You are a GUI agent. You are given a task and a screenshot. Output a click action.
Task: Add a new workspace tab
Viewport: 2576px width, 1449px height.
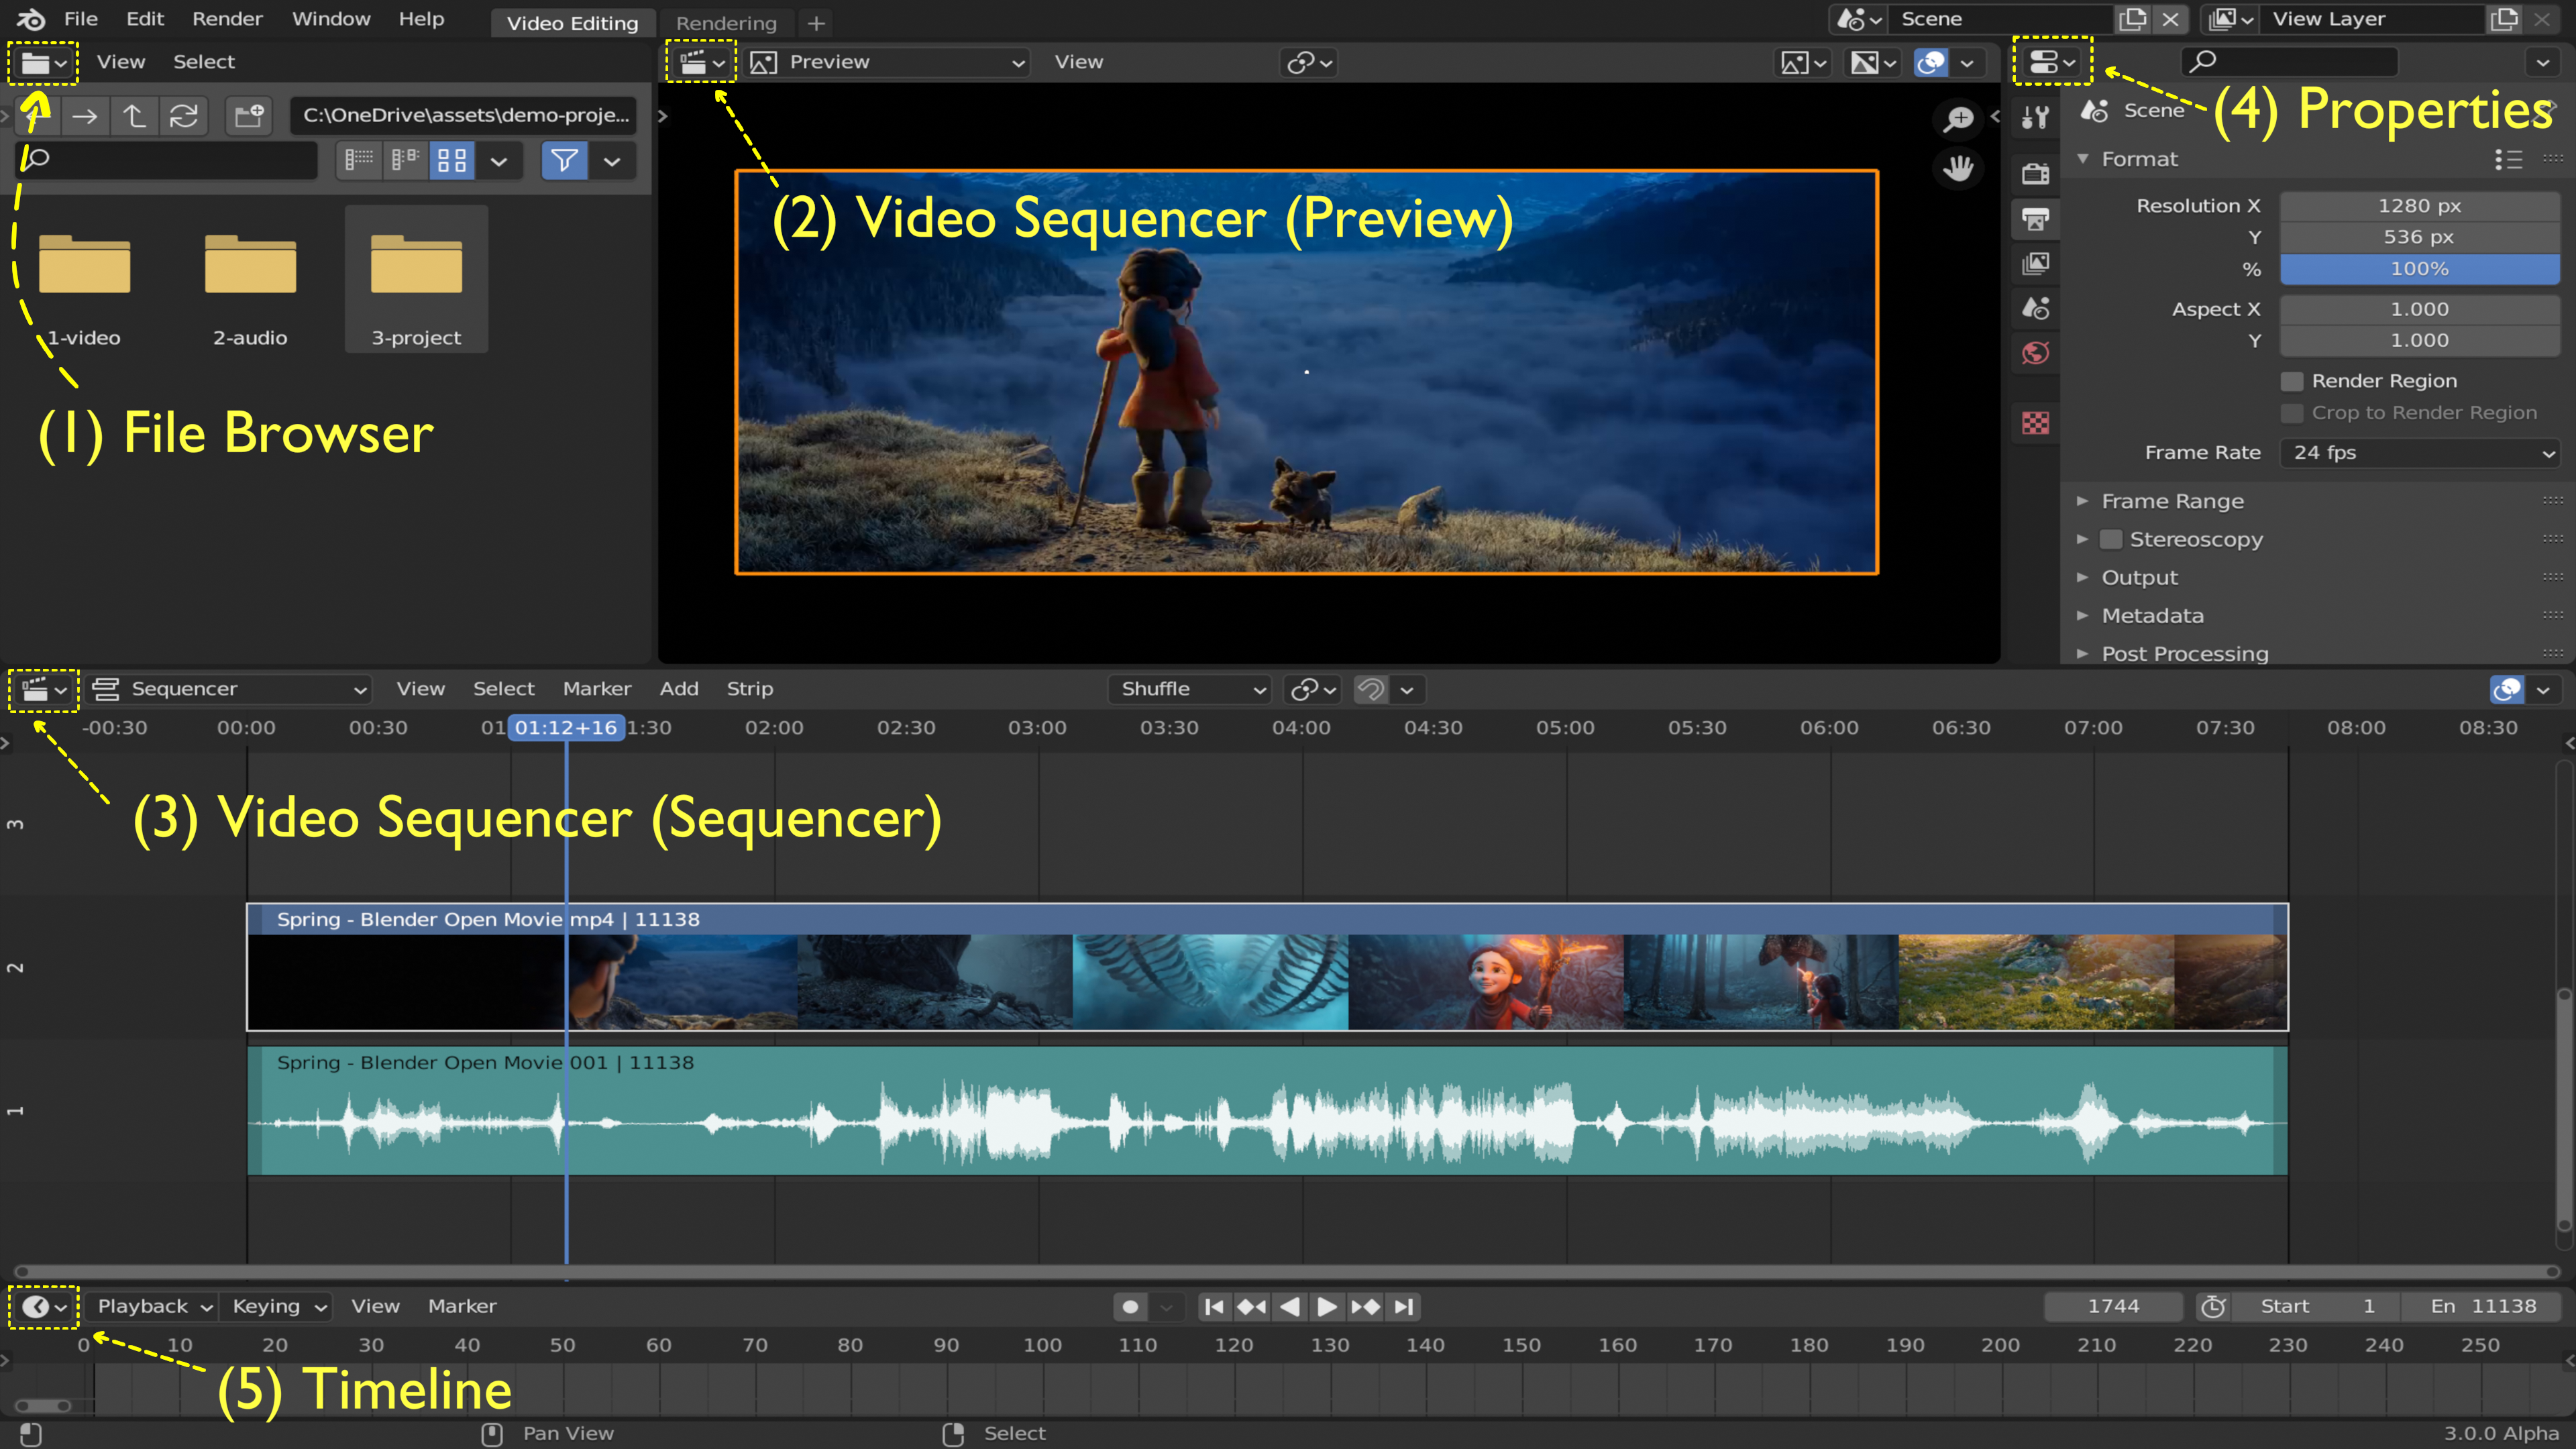pos(816,23)
